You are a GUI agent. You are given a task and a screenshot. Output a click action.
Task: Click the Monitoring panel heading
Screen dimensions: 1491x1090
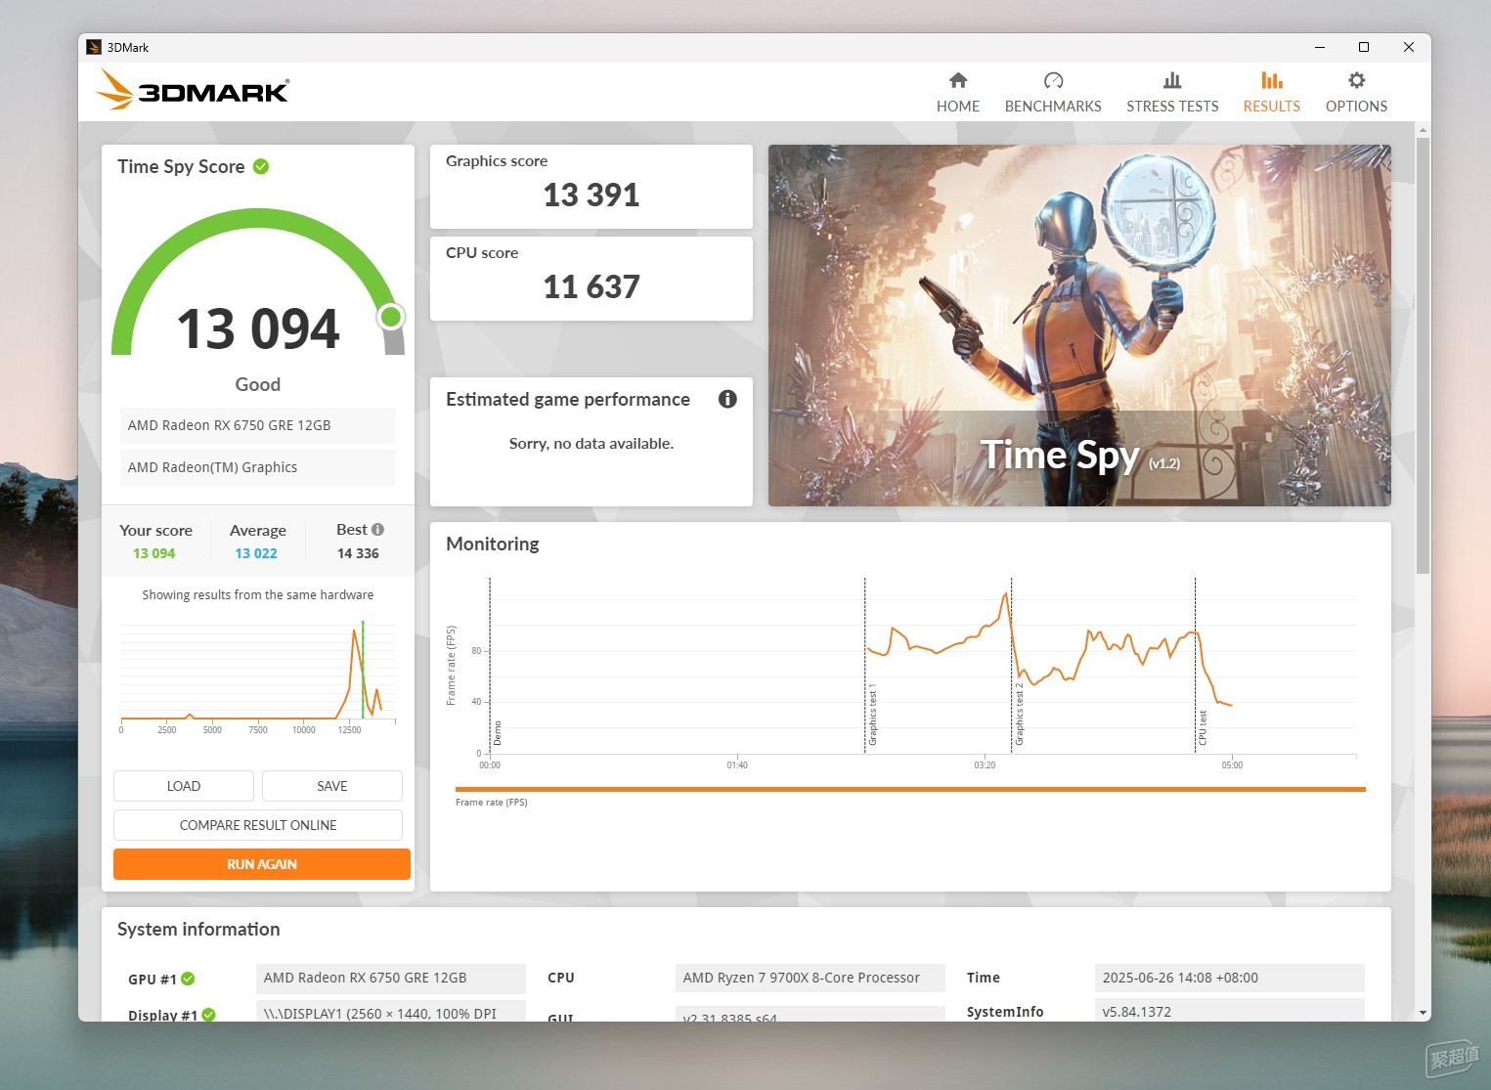coord(493,544)
